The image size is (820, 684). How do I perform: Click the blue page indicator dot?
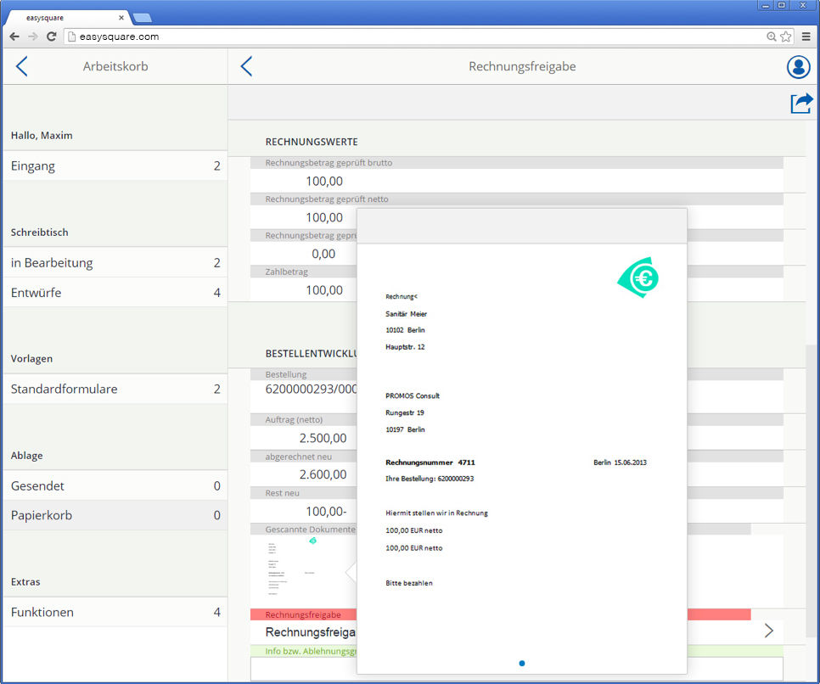click(x=521, y=663)
